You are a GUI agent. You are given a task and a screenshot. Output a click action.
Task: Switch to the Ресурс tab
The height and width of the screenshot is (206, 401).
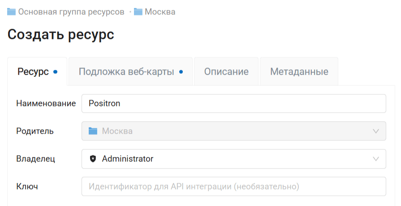click(33, 71)
